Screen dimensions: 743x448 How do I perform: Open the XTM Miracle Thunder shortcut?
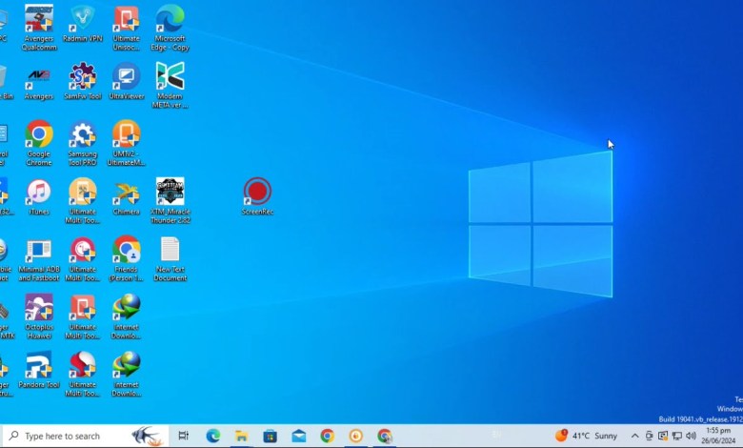(x=170, y=193)
